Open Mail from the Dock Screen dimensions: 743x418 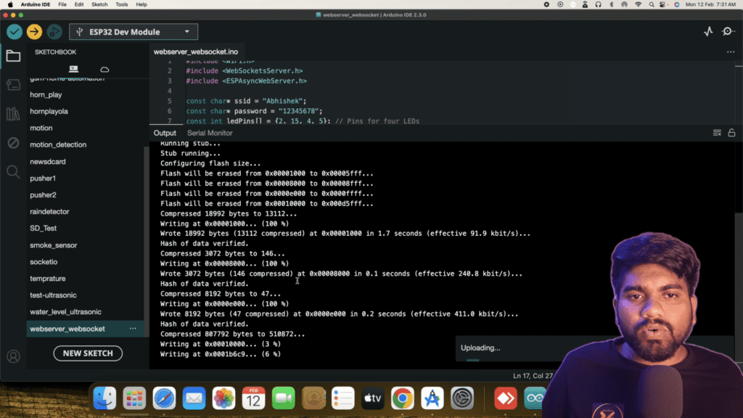coord(194,398)
